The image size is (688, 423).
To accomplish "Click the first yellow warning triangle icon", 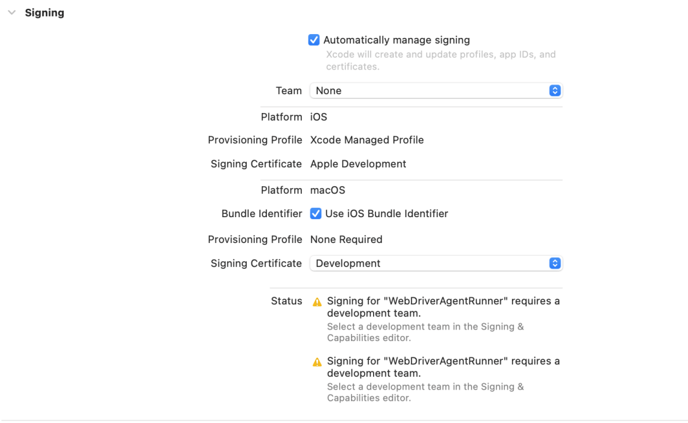I will pos(317,302).
